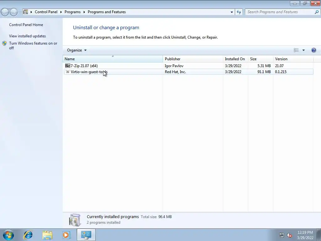
Task: Expand the arrow after Control Panel breadcrumb
Action: click(61, 12)
